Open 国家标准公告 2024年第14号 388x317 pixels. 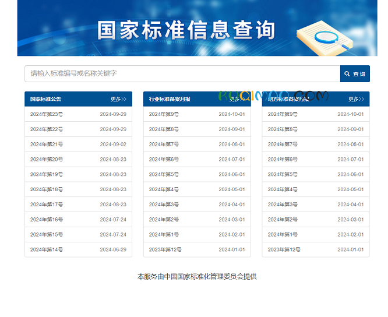click(x=47, y=249)
